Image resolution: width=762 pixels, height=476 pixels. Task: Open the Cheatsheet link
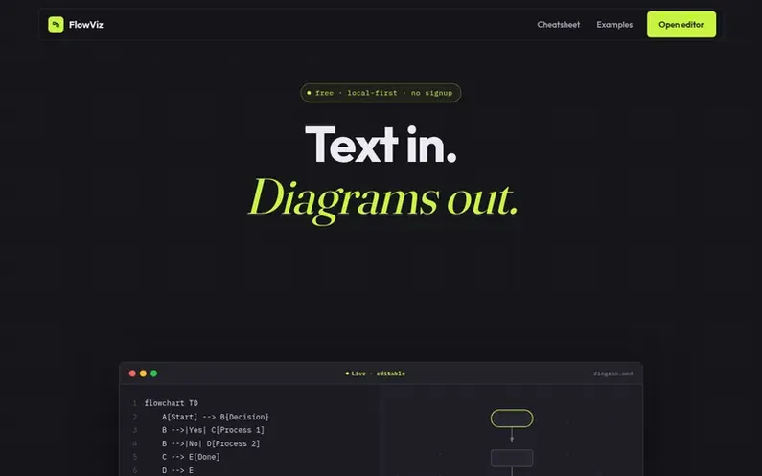[559, 24]
